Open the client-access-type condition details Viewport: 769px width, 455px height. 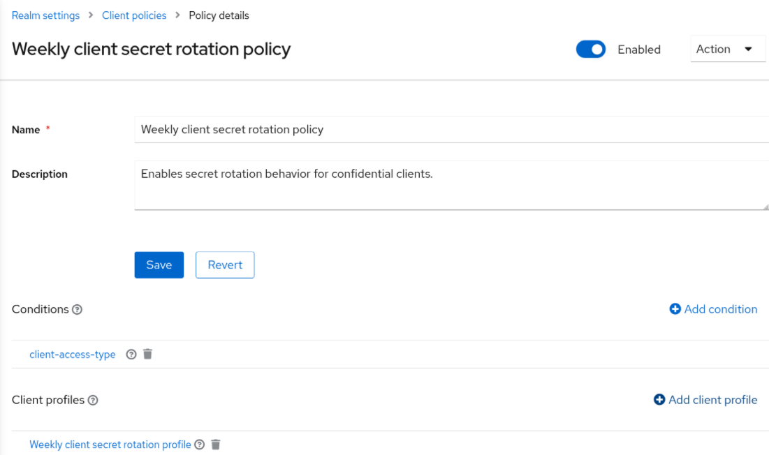pyautogui.click(x=72, y=354)
